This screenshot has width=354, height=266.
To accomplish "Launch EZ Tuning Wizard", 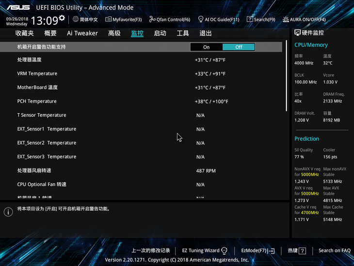I will pyautogui.click(x=204, y=250).
